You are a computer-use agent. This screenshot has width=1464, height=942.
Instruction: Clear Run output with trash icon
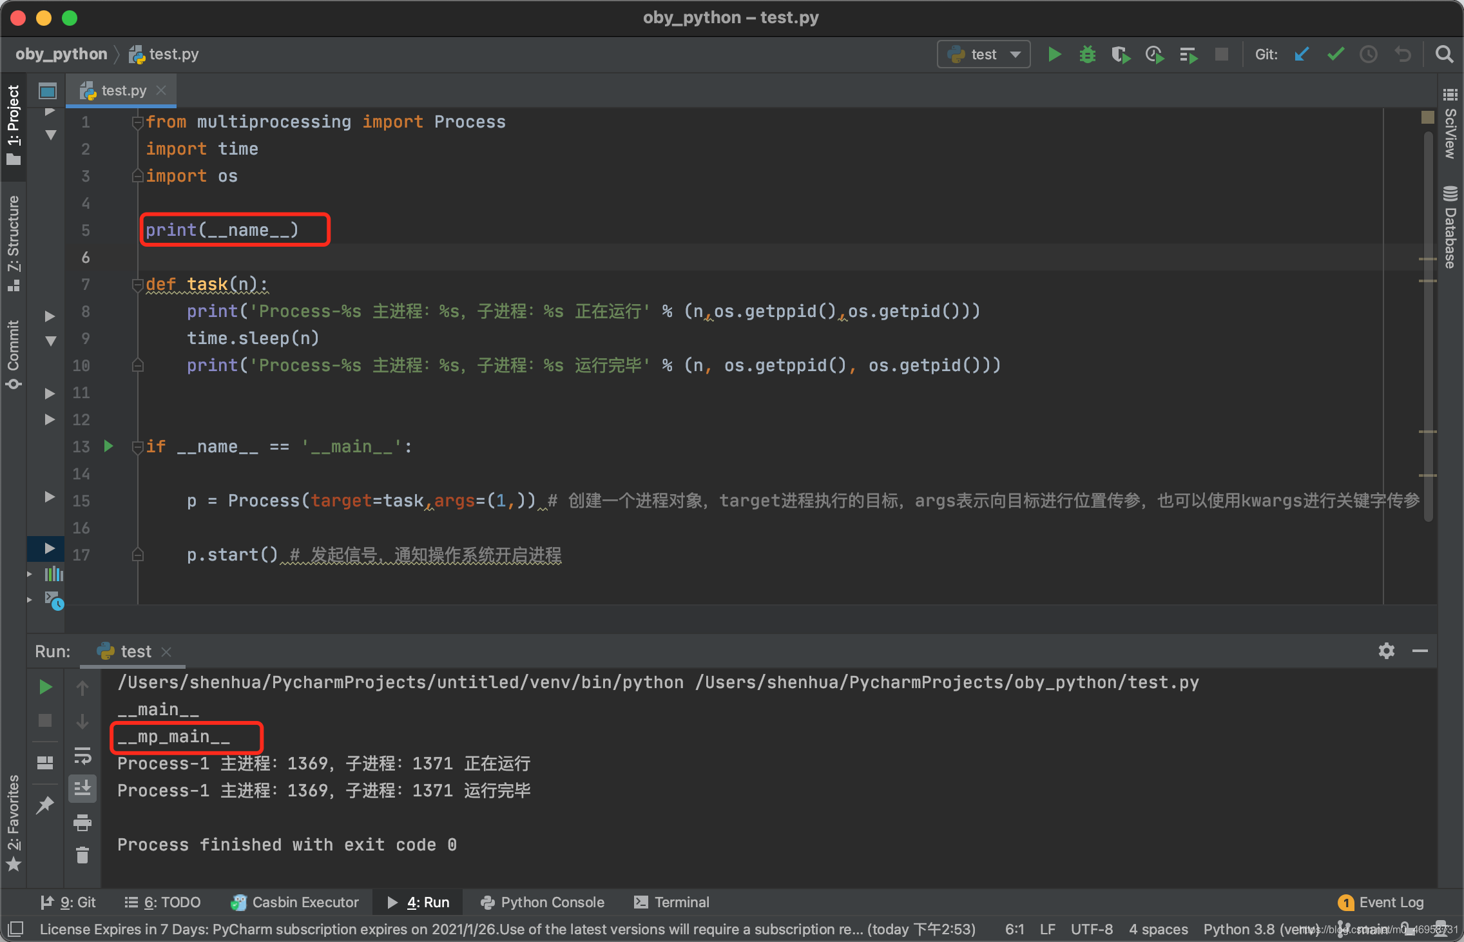tap(82, 856)
